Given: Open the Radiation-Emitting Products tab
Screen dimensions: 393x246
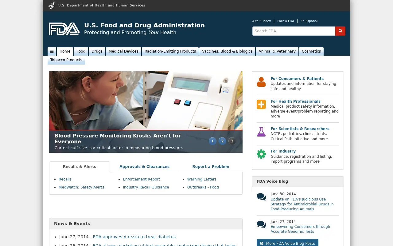Looking at the screenshot, I should (170, 51).
